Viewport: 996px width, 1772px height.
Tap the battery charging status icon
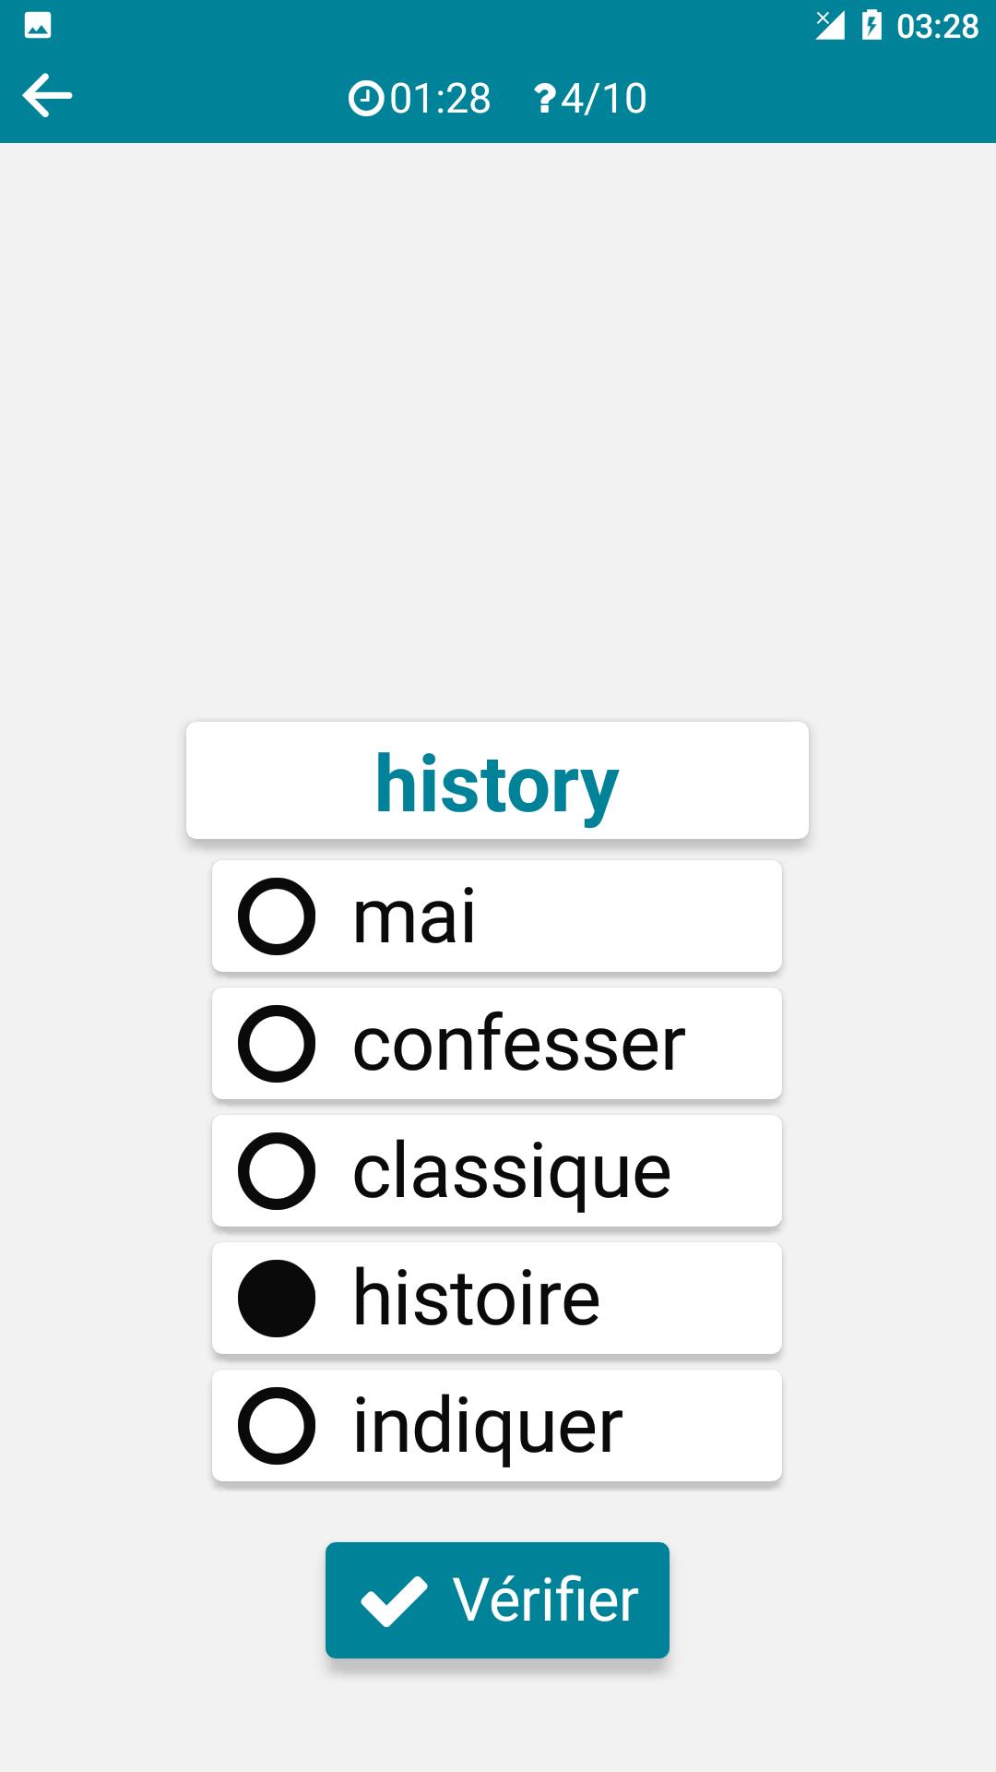(871, 25)
